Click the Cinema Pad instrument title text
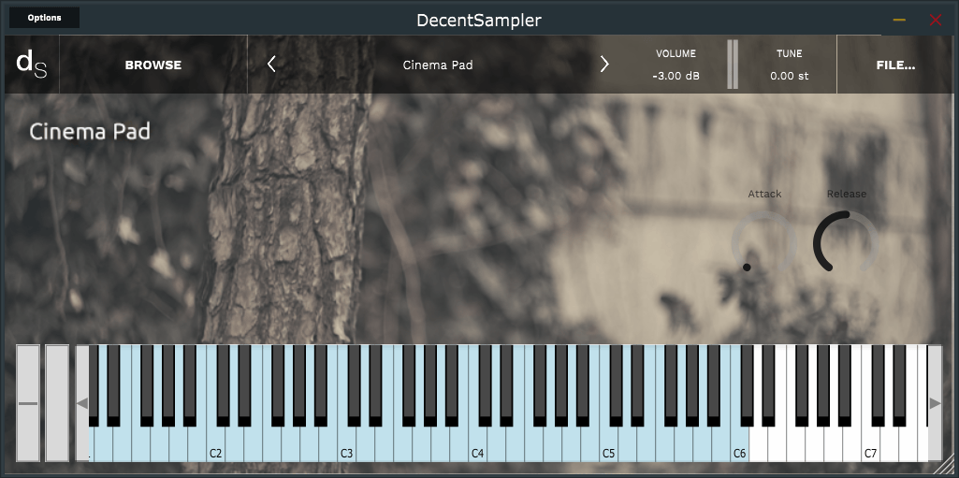The width and height of the screenshot is (959, 478). click(90, 131)
